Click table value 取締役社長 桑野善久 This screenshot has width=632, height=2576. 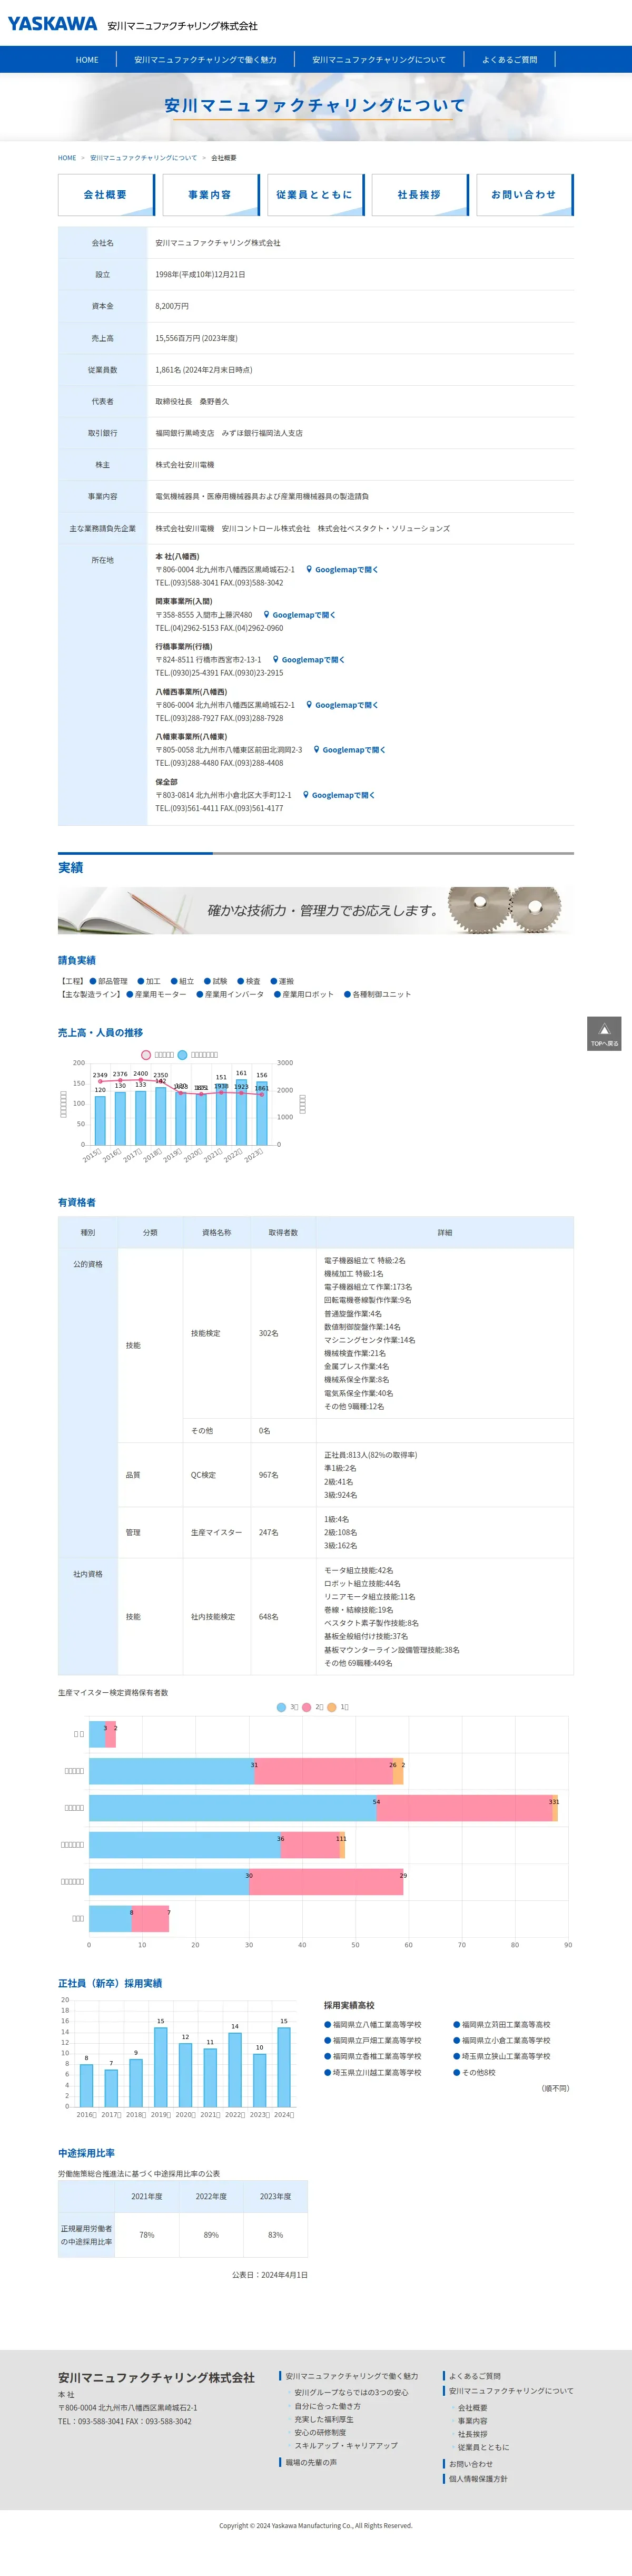point(192,401)
